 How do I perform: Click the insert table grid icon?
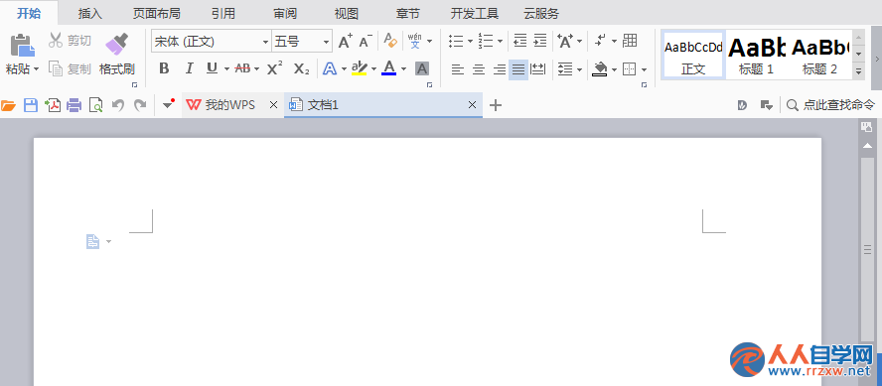click(630, 41)
